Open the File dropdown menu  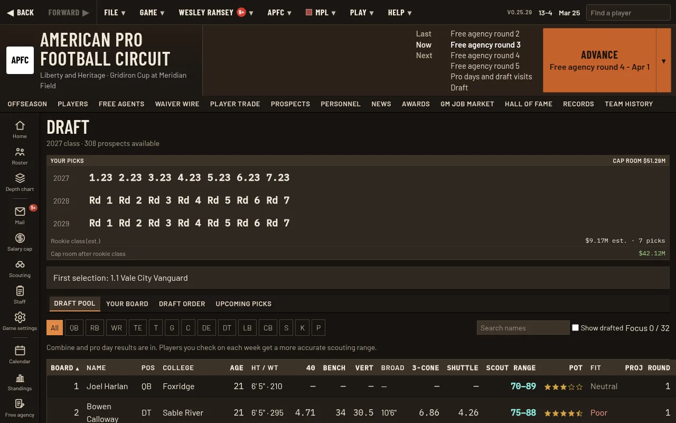click(x=115, y=12)
